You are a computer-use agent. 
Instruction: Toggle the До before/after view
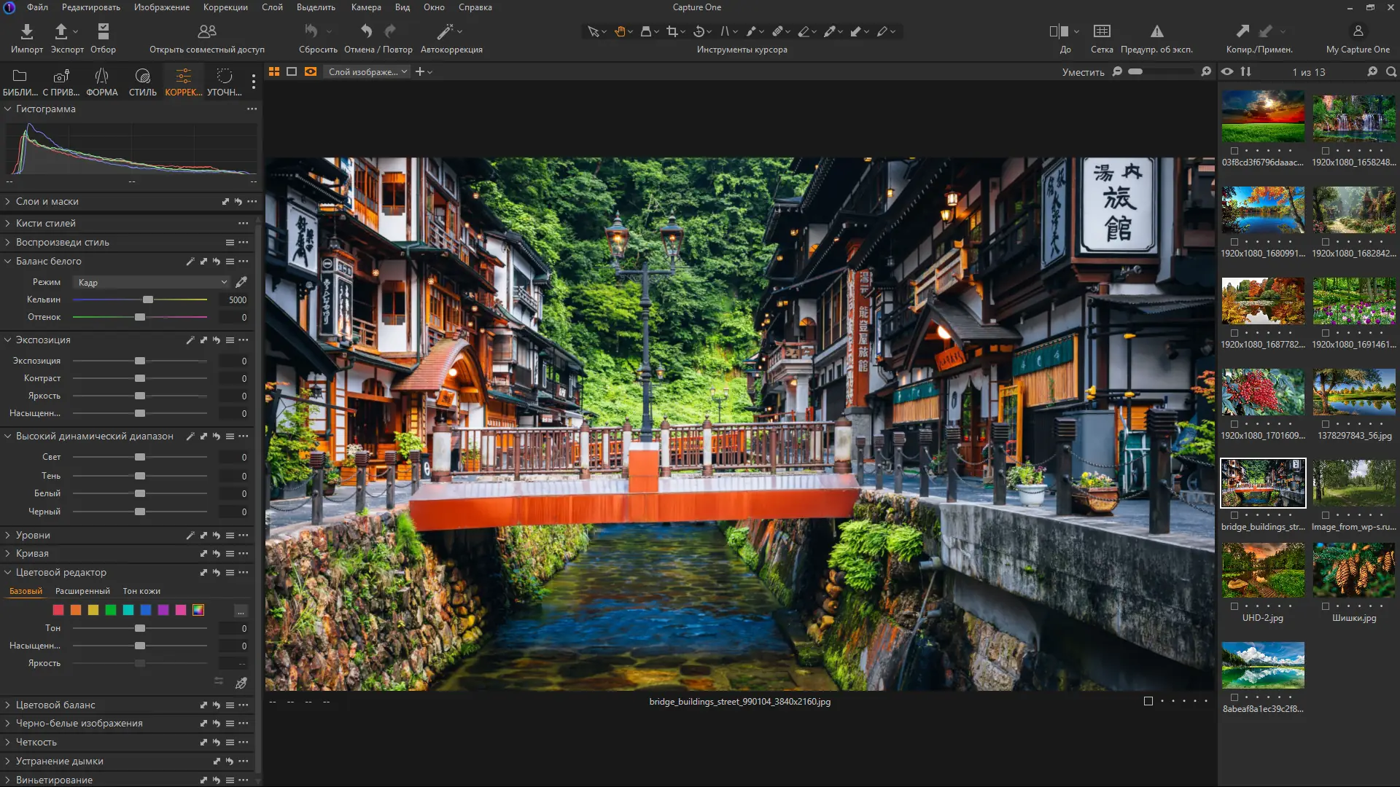(x=1059, y=31)
